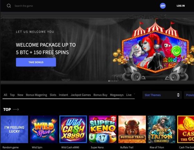Open the Buffalo Trail game tile
The height and width of the screenshot is (150, 194).
pos(132,129)
